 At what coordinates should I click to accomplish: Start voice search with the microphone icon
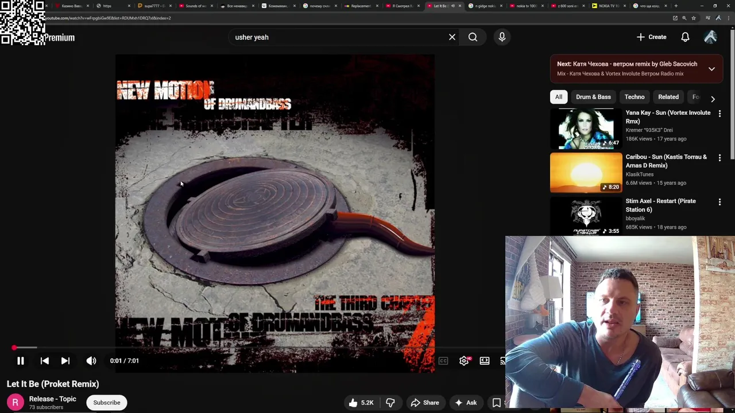(502, 37)
